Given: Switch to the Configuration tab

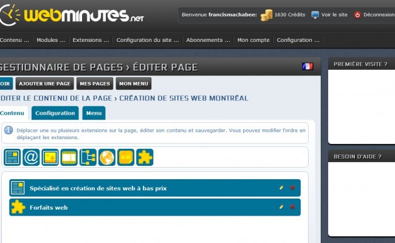Looking at the screenshot, I should click(x=55, y=113).
